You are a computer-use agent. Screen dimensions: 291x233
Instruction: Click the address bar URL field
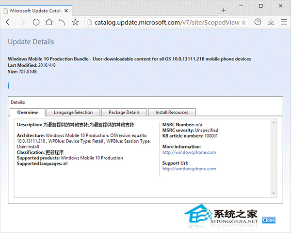(x=166, y=22)
